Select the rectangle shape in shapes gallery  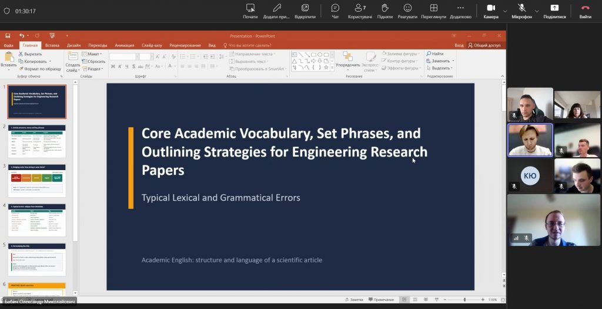(313, 55)
